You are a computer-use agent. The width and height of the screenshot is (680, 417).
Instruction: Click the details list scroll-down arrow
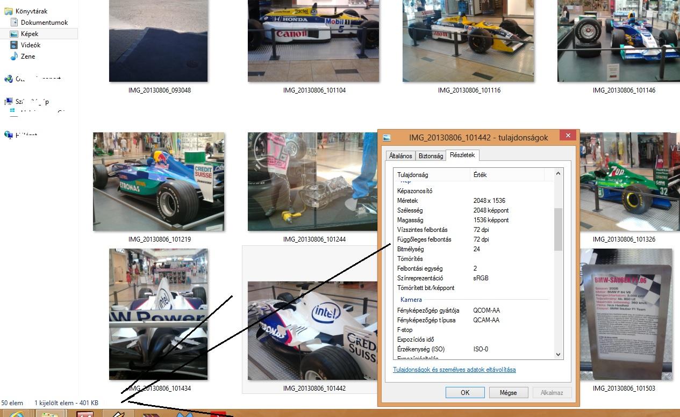coord(558,355)
